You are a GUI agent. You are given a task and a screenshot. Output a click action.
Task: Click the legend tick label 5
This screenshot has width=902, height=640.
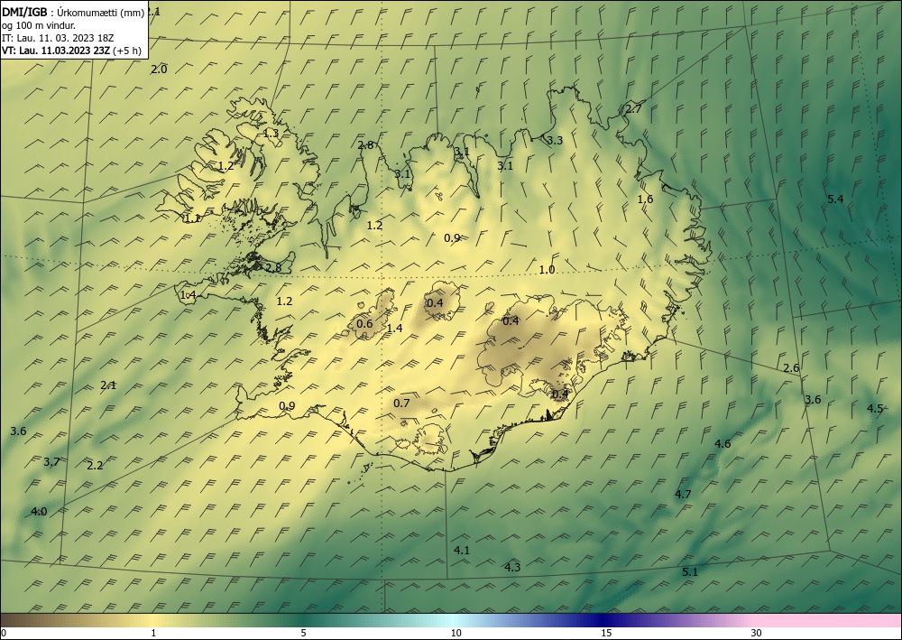(303, 633)
